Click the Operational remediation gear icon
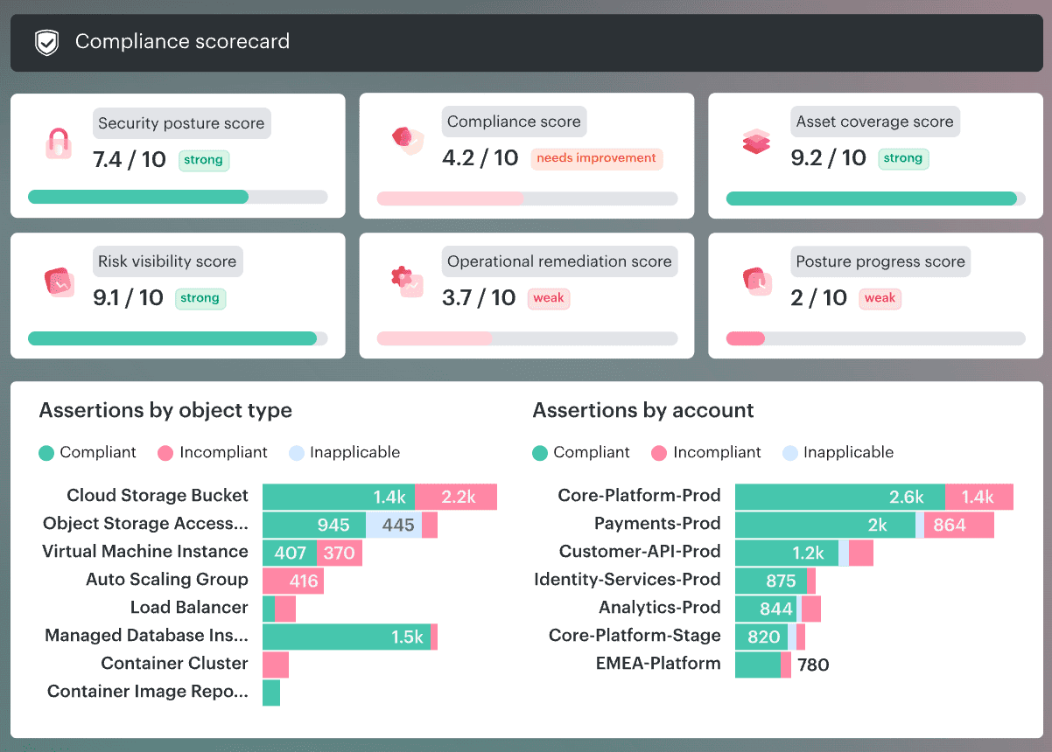The width and height of the screenshot is (1052, 752). [406, 281]
